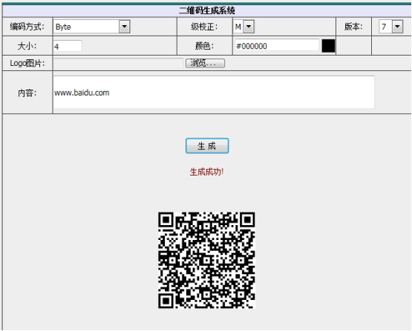Click the 内容 label
The height and width of the screenshot is (331, 412).
point(27,93)
